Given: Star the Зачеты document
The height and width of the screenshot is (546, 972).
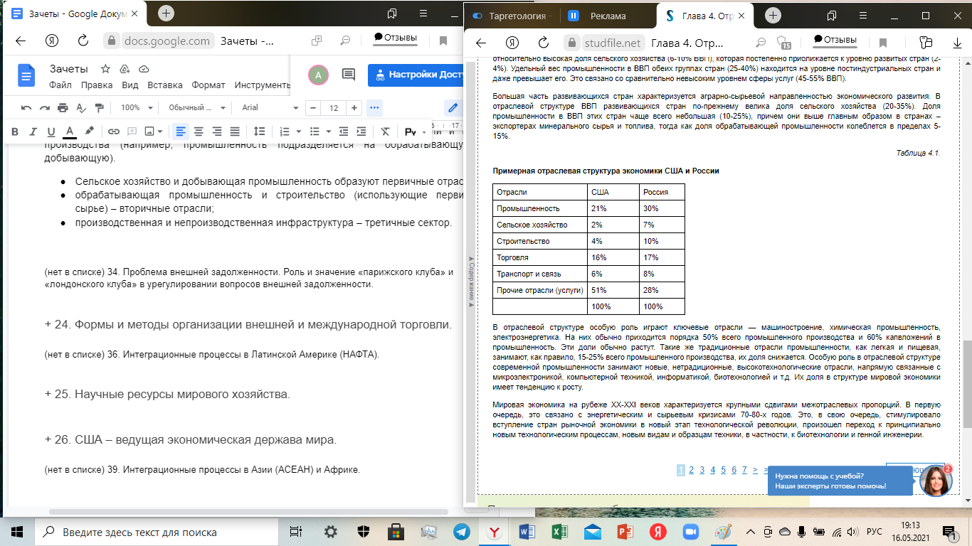Looking at the screenshot, I should coord(105,69).
